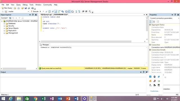The height and width of the screenshot is (101, 180).
Task: Click the Decrease Indent icon
Action: 83,12
